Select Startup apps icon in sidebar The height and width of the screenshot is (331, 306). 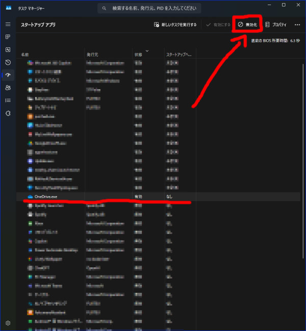(x=8, y=75)
